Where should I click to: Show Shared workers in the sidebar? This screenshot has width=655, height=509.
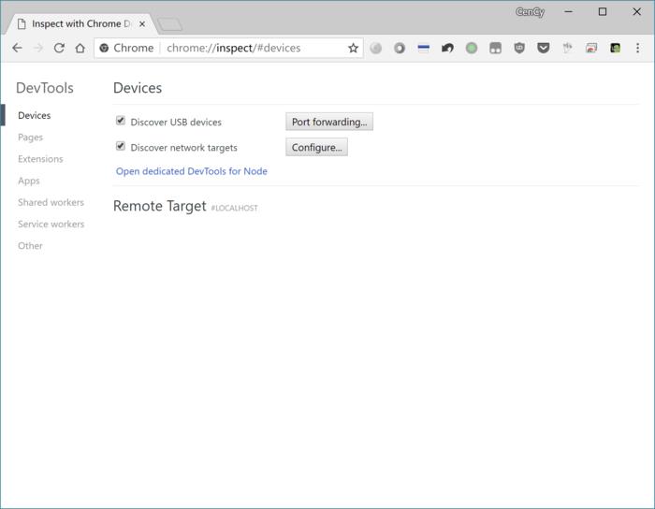(51, 202)
